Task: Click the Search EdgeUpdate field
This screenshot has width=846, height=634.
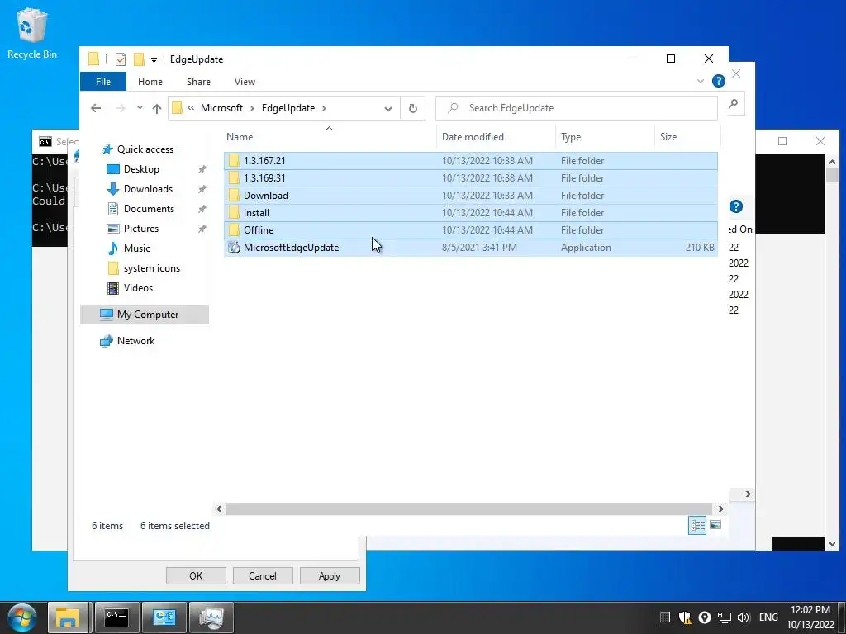Action: pyautogui.click(x=576, y=108)
